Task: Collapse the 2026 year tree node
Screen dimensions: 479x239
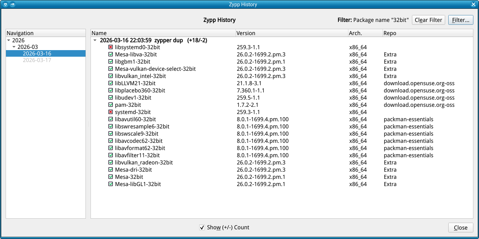Action: coord(9,40)
